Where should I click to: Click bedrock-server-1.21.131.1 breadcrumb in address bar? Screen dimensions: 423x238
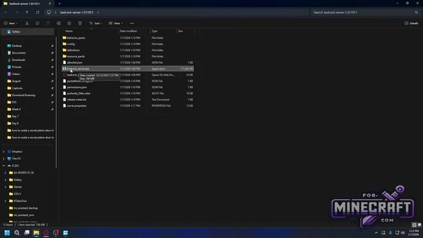77,13
